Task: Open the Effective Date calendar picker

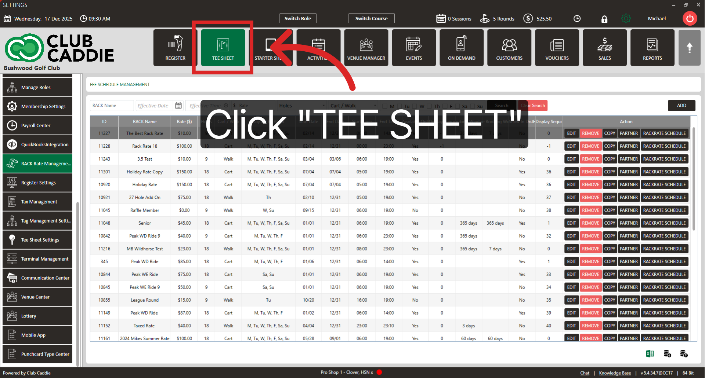Action: 178,105
